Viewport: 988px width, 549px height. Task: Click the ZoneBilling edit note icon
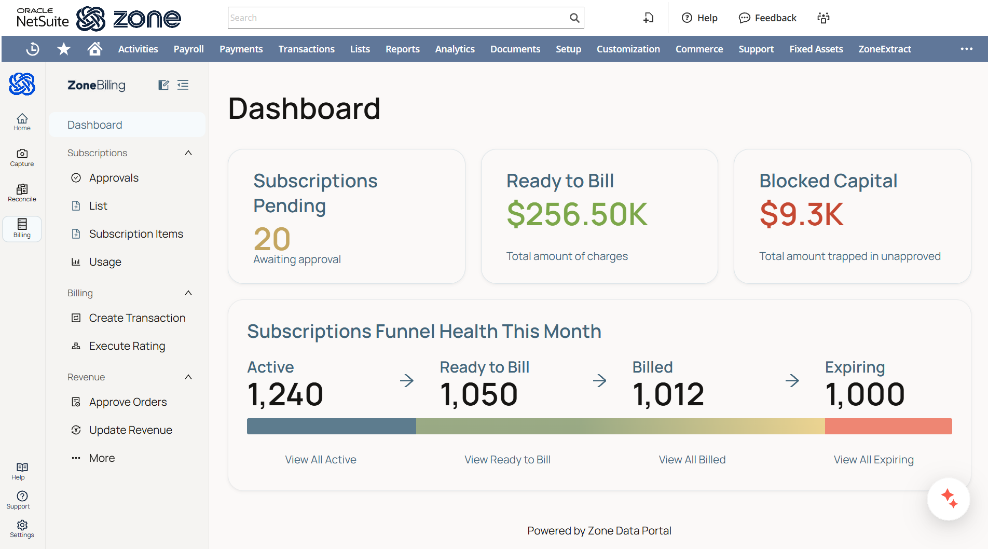(x=163, y=85)
